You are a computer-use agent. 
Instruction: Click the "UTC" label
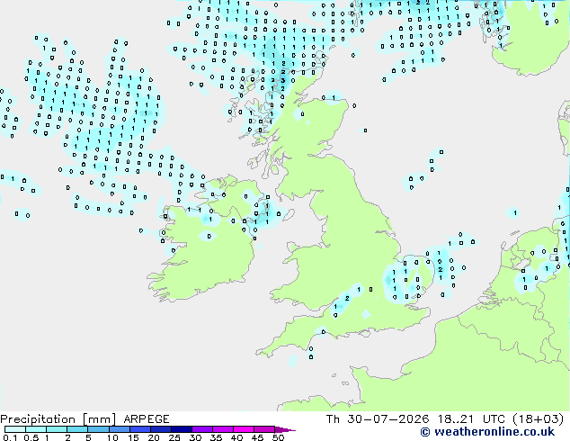pyautogui.click(x=494, y=419)
